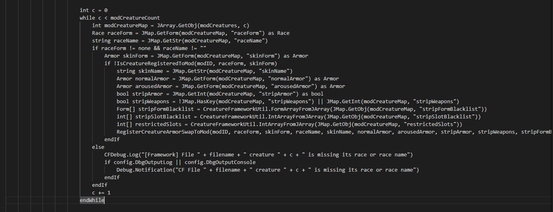The width and height of the screenshot is (553, 212).
Task: Click the "if config.DbgOutputLog" condition line
Action: coord(180,162)
